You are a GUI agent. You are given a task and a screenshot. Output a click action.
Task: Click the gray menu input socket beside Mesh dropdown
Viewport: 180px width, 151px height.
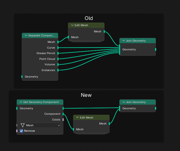click(17, 125)
